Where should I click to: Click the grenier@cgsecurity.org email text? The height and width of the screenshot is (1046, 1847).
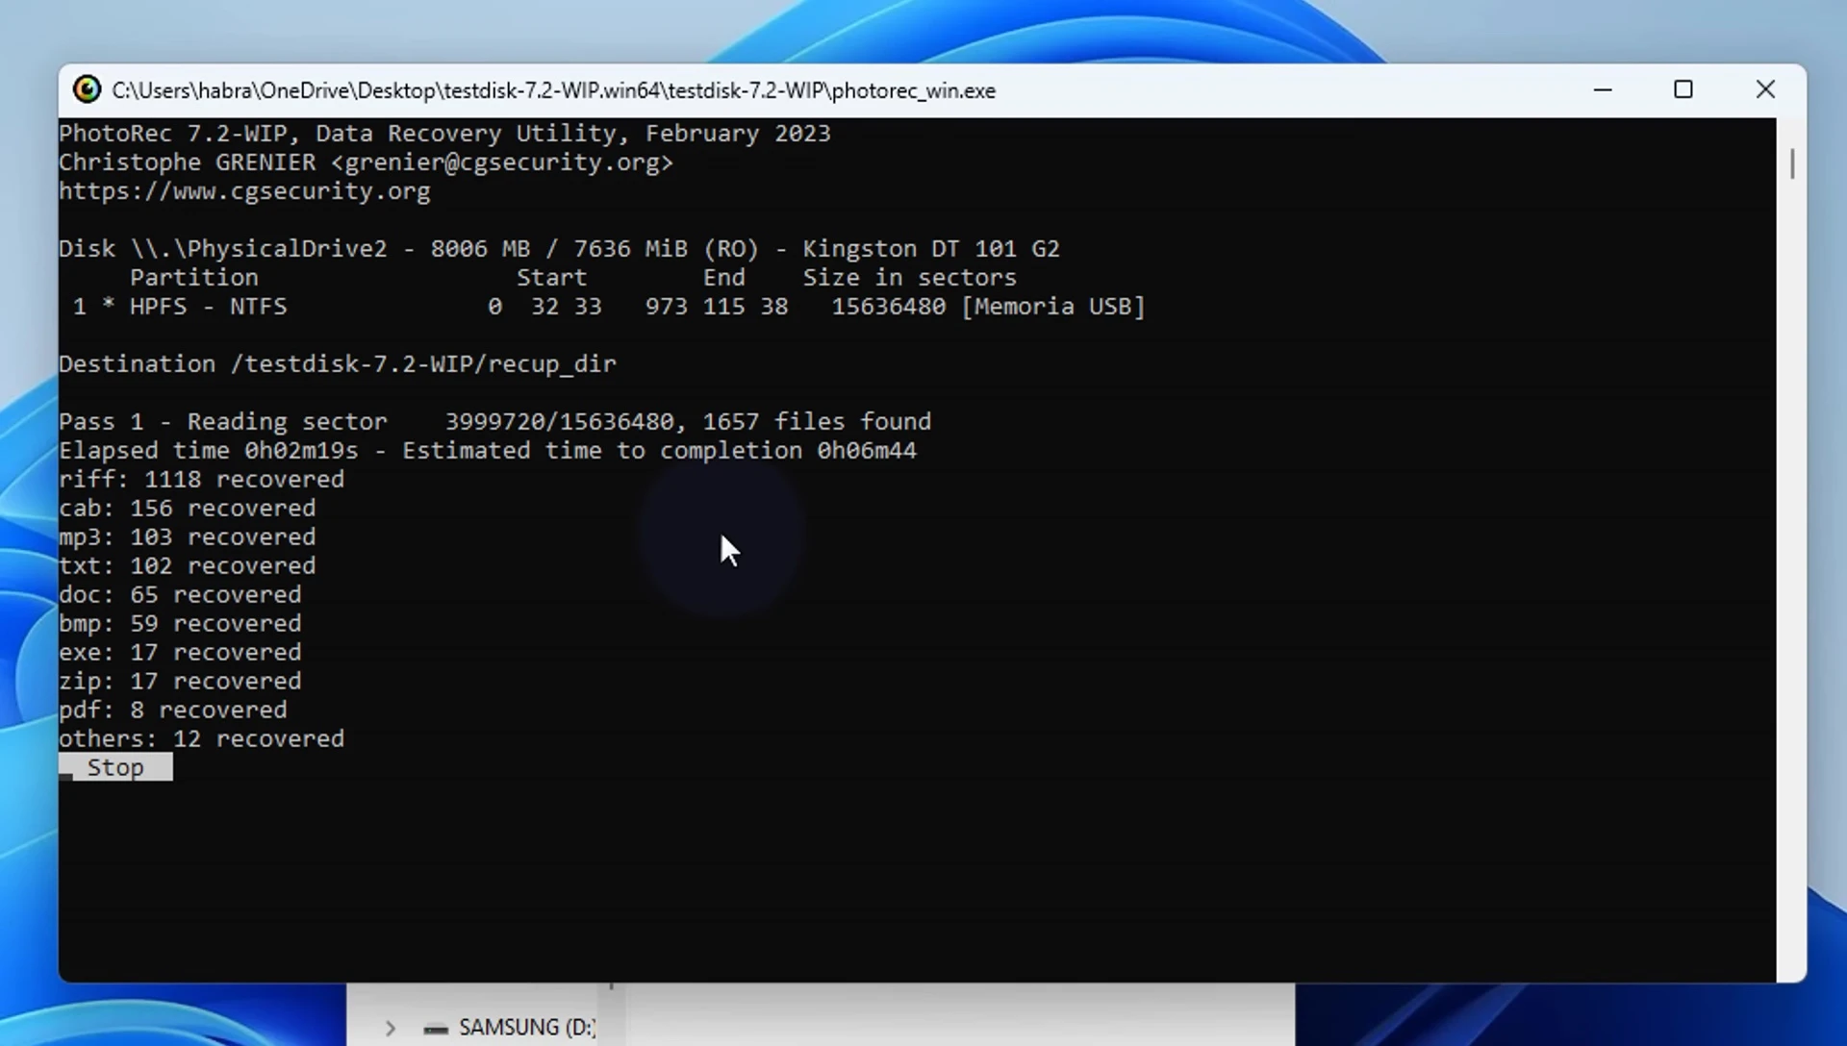click(x=502, y=162)
